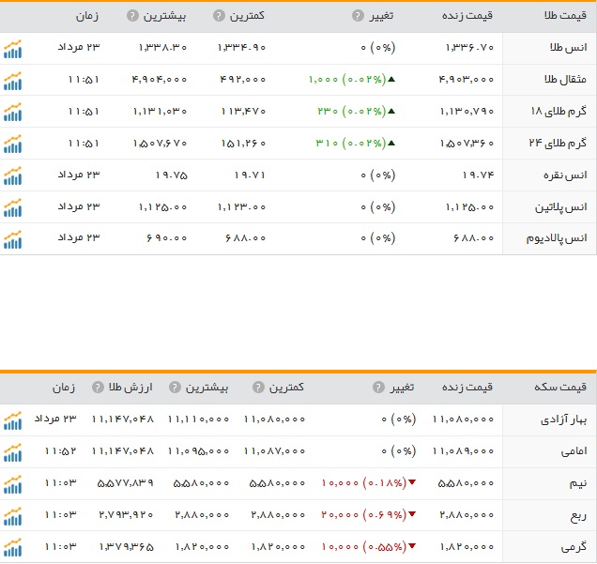Click gold value ۲,۷۹۳,۹۲۰ in ربع row

pos(126,515)
